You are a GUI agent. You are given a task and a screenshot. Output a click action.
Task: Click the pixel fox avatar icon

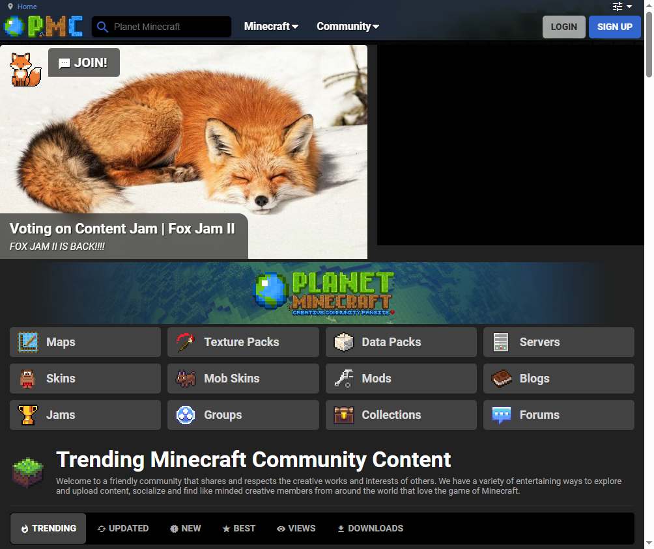pyautogui.click(x=25, y=70)
